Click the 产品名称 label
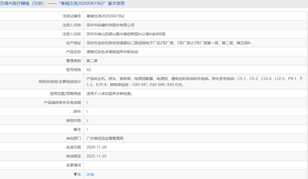The image size is (308, 179). pyautogui.click(x=74, y=52)
